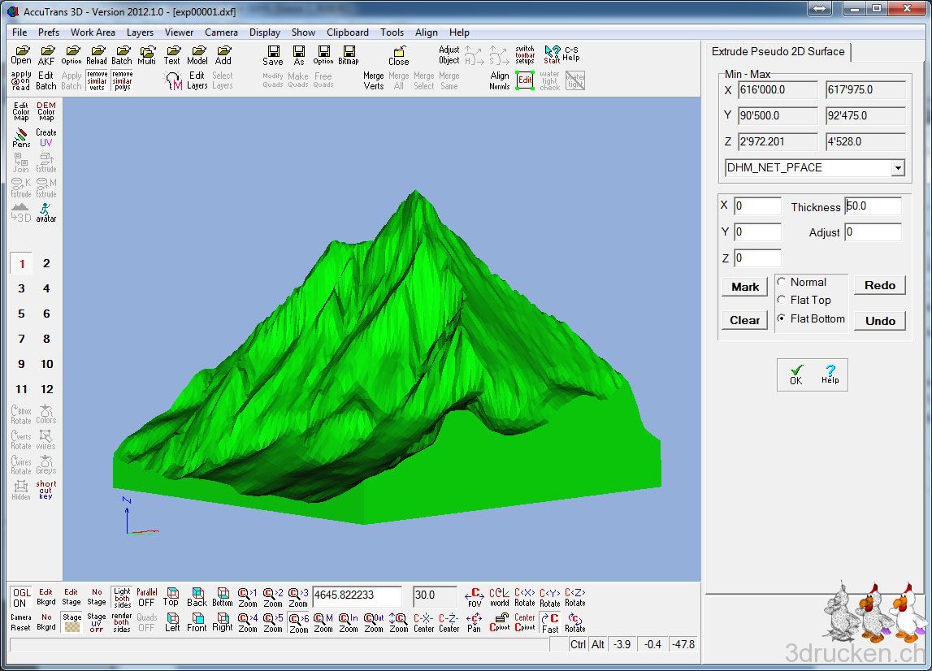The image size is (932, 671).
Task: Select layer number 5
Action: click(21, 314)
